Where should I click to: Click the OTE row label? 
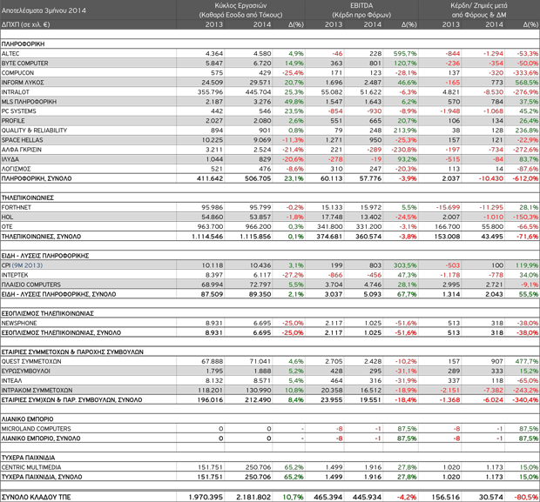(7, 227)
